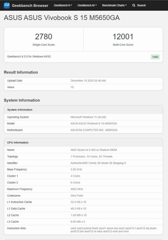The height and width of the screenshot is (240, 168).
Task: Select Geekbench 6.5.0 for Windows AVX2 text
Action: point(29,56)
